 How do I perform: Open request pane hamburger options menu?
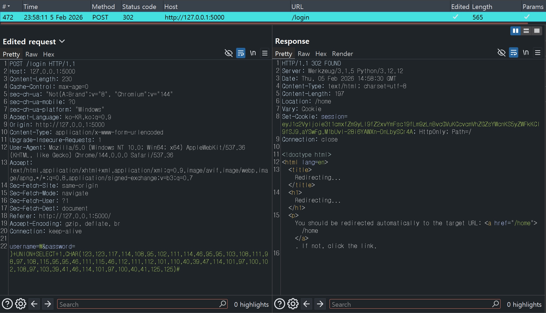(265, 53)
